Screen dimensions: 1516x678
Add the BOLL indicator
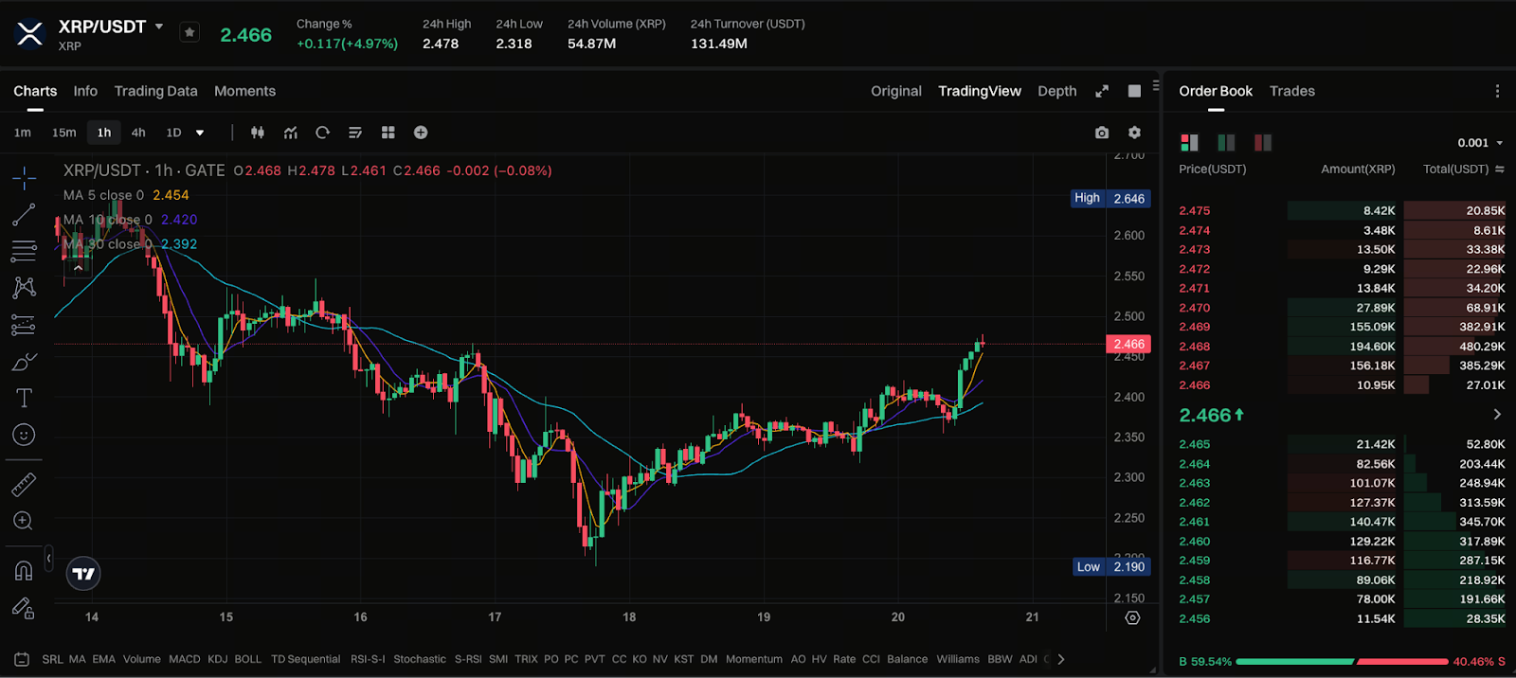248,659
